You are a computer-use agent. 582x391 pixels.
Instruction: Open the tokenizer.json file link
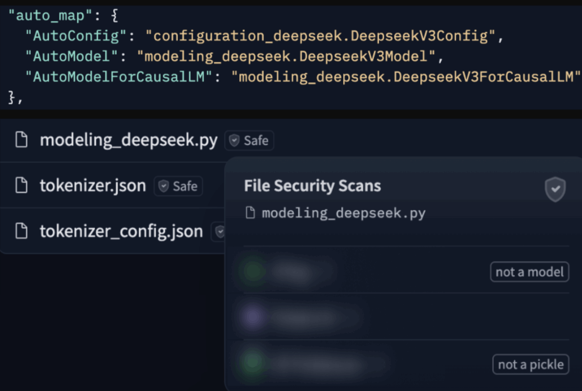click(93, 185)
